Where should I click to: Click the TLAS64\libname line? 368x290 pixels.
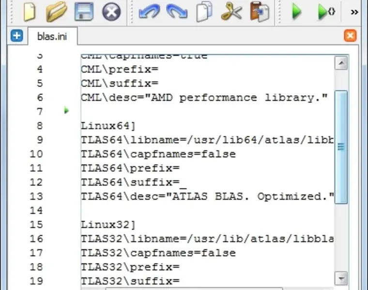pyautogui.click(x=207, y=140)
